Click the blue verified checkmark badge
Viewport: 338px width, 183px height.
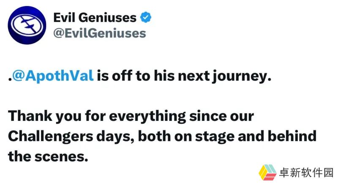pos(146,17)
